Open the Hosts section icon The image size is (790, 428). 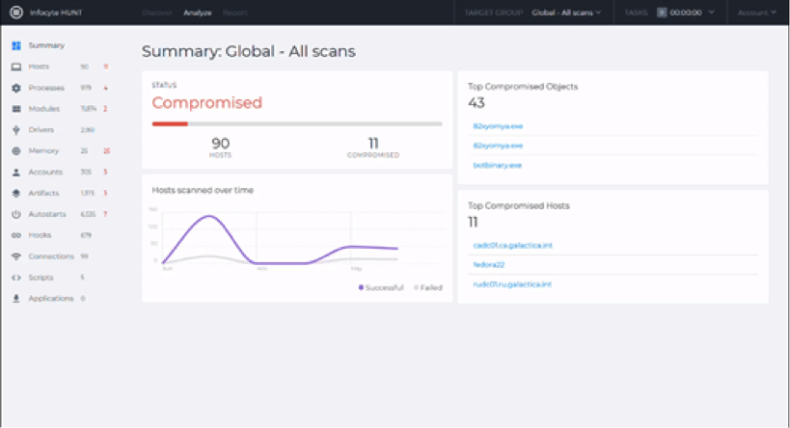(x=15, y=67)
